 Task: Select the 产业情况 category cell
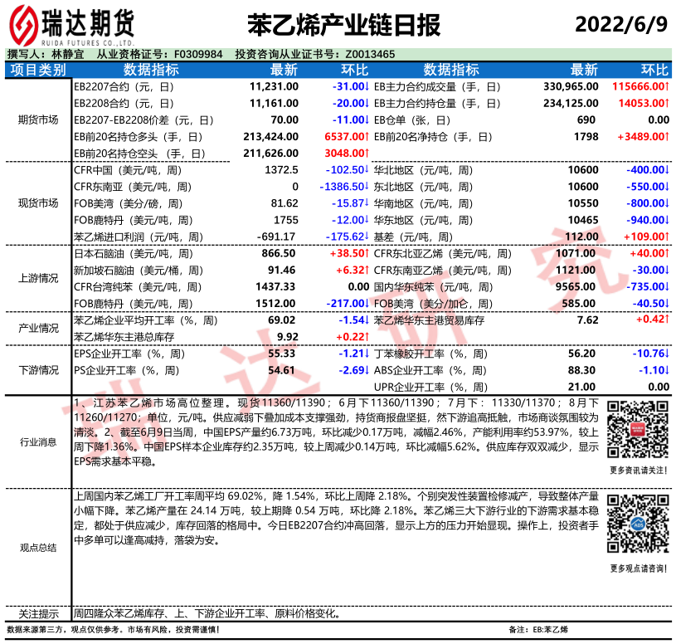(37, 329)
